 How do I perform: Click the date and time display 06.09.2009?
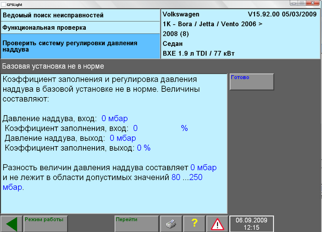tap(252, 224)
